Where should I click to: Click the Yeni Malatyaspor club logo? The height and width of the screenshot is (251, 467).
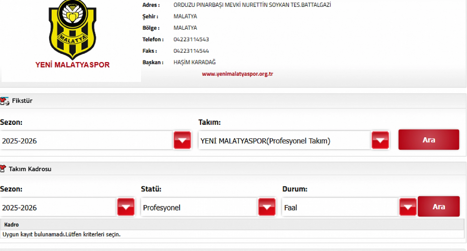[x=72, y=30]
